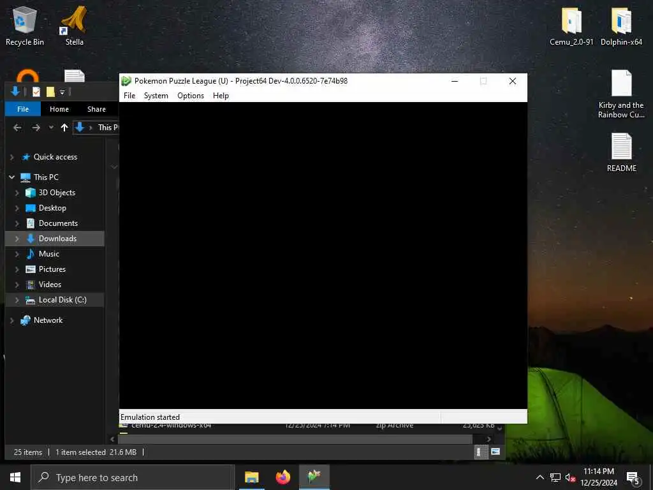Open the quick access toolbar dropdown in Explorer
The image size is (653, 490).
tap(62, 92)
